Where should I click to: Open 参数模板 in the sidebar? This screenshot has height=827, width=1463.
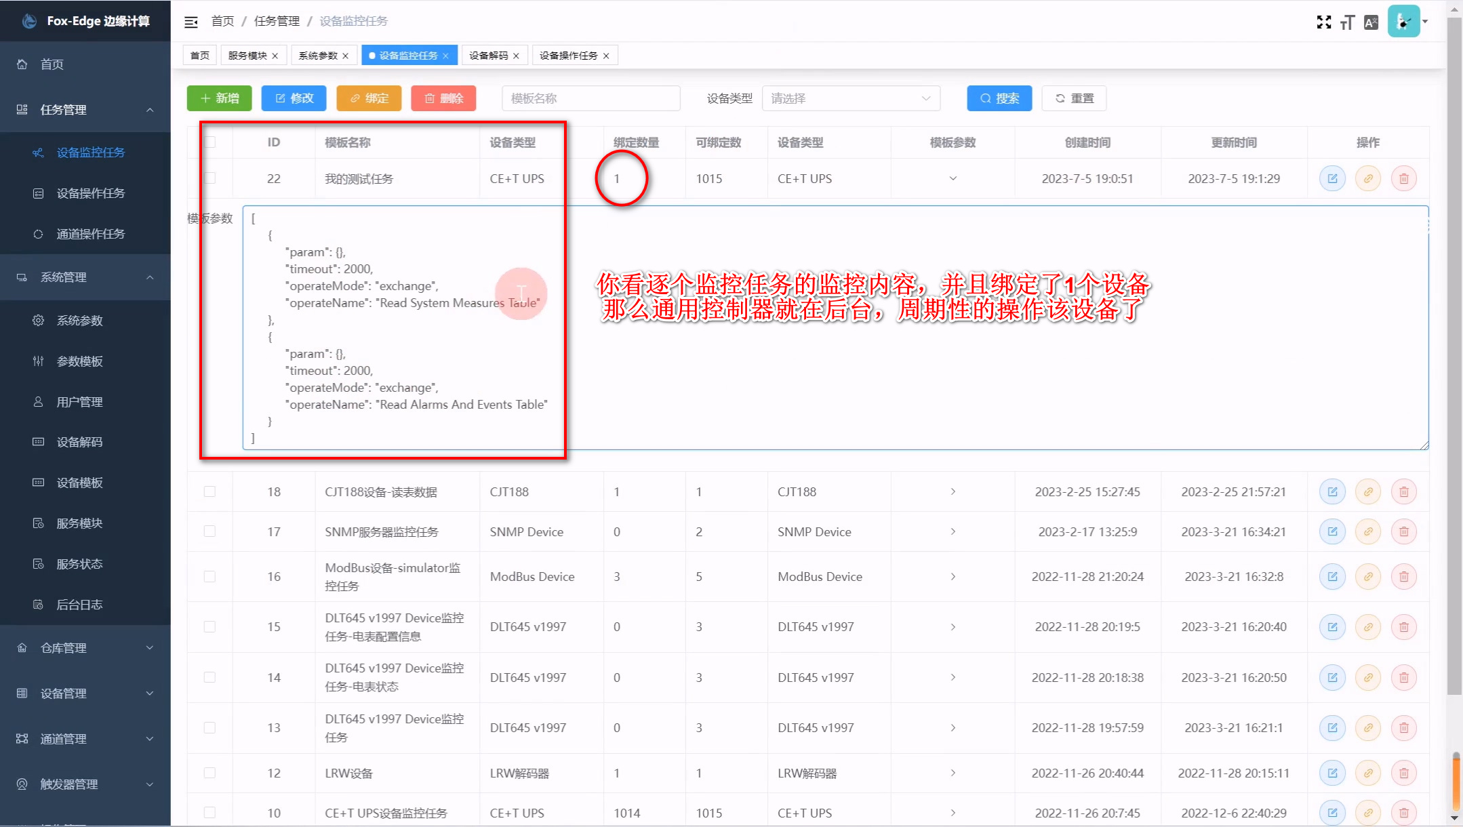pyautogui.click(x=85, y=362)
